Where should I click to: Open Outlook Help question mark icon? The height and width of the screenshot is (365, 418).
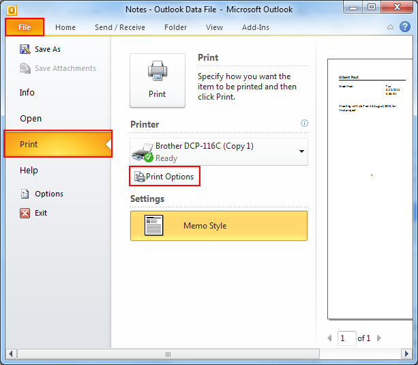tap(404, 27)
